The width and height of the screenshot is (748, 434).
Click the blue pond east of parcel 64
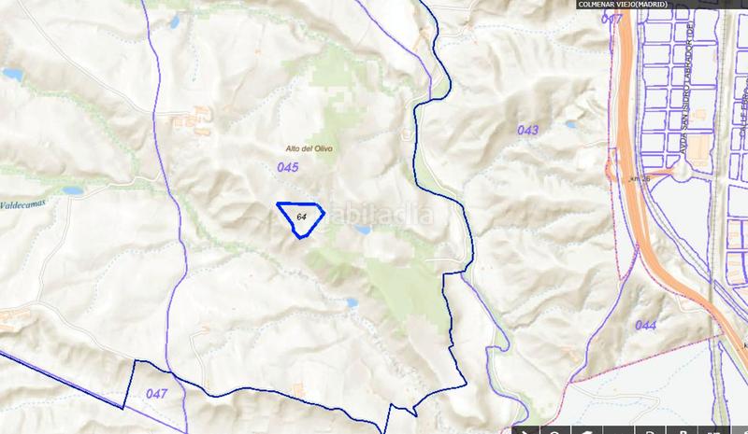coord(363,231)
